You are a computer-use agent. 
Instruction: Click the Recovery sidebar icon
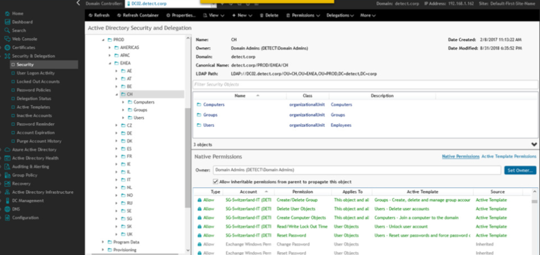click(x=7, y=183)
